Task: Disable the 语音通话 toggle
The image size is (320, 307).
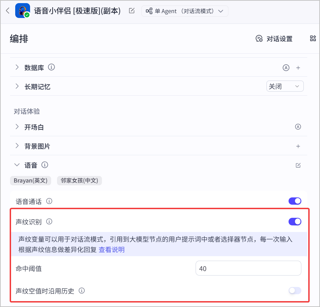Action: (295, 201)
